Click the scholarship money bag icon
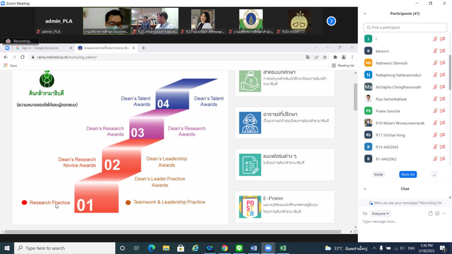The image size is (452, 254). tap(250, 81)
